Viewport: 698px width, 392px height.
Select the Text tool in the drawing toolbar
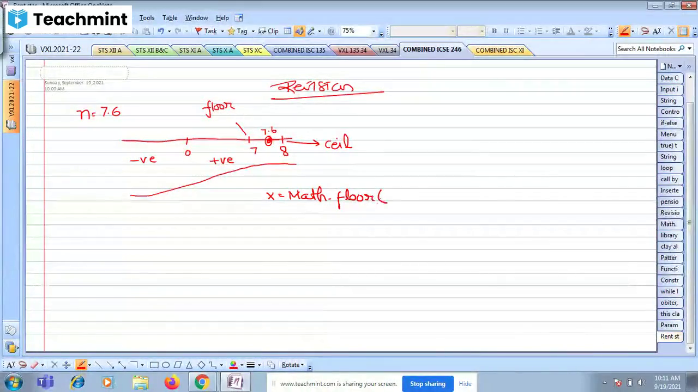[x=11, y=364]
